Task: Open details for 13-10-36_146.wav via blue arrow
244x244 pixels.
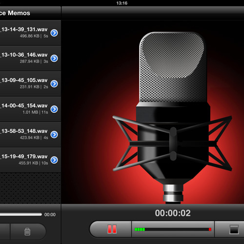Action: tap(54, 58)
